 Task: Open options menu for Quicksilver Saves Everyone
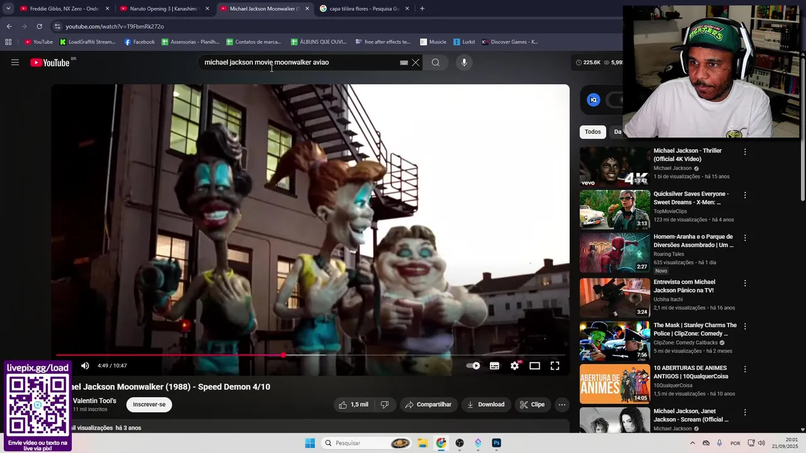pos(745,195)
